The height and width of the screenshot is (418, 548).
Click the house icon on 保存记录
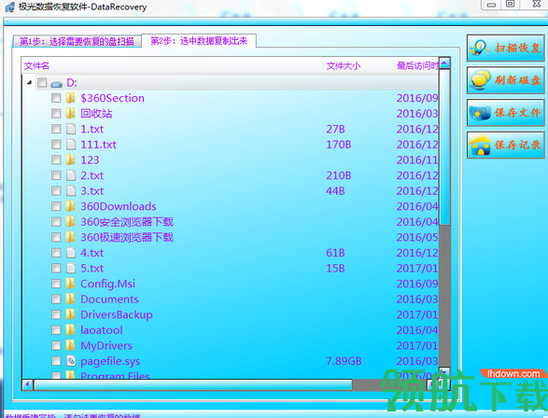tap(480, 145)
